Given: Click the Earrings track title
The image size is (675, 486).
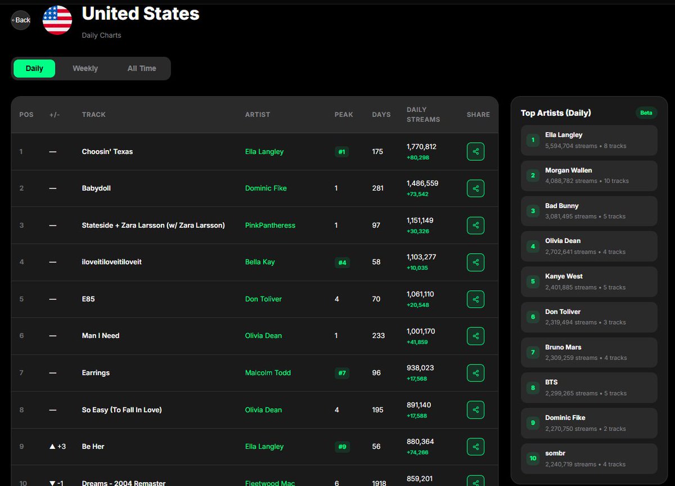Looking at the screenshot, I should [x=96, y=373].
